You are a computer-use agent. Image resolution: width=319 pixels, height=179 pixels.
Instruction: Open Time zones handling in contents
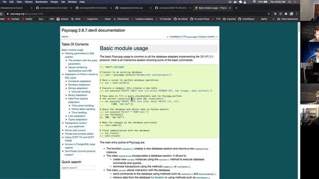click(83, 105)
